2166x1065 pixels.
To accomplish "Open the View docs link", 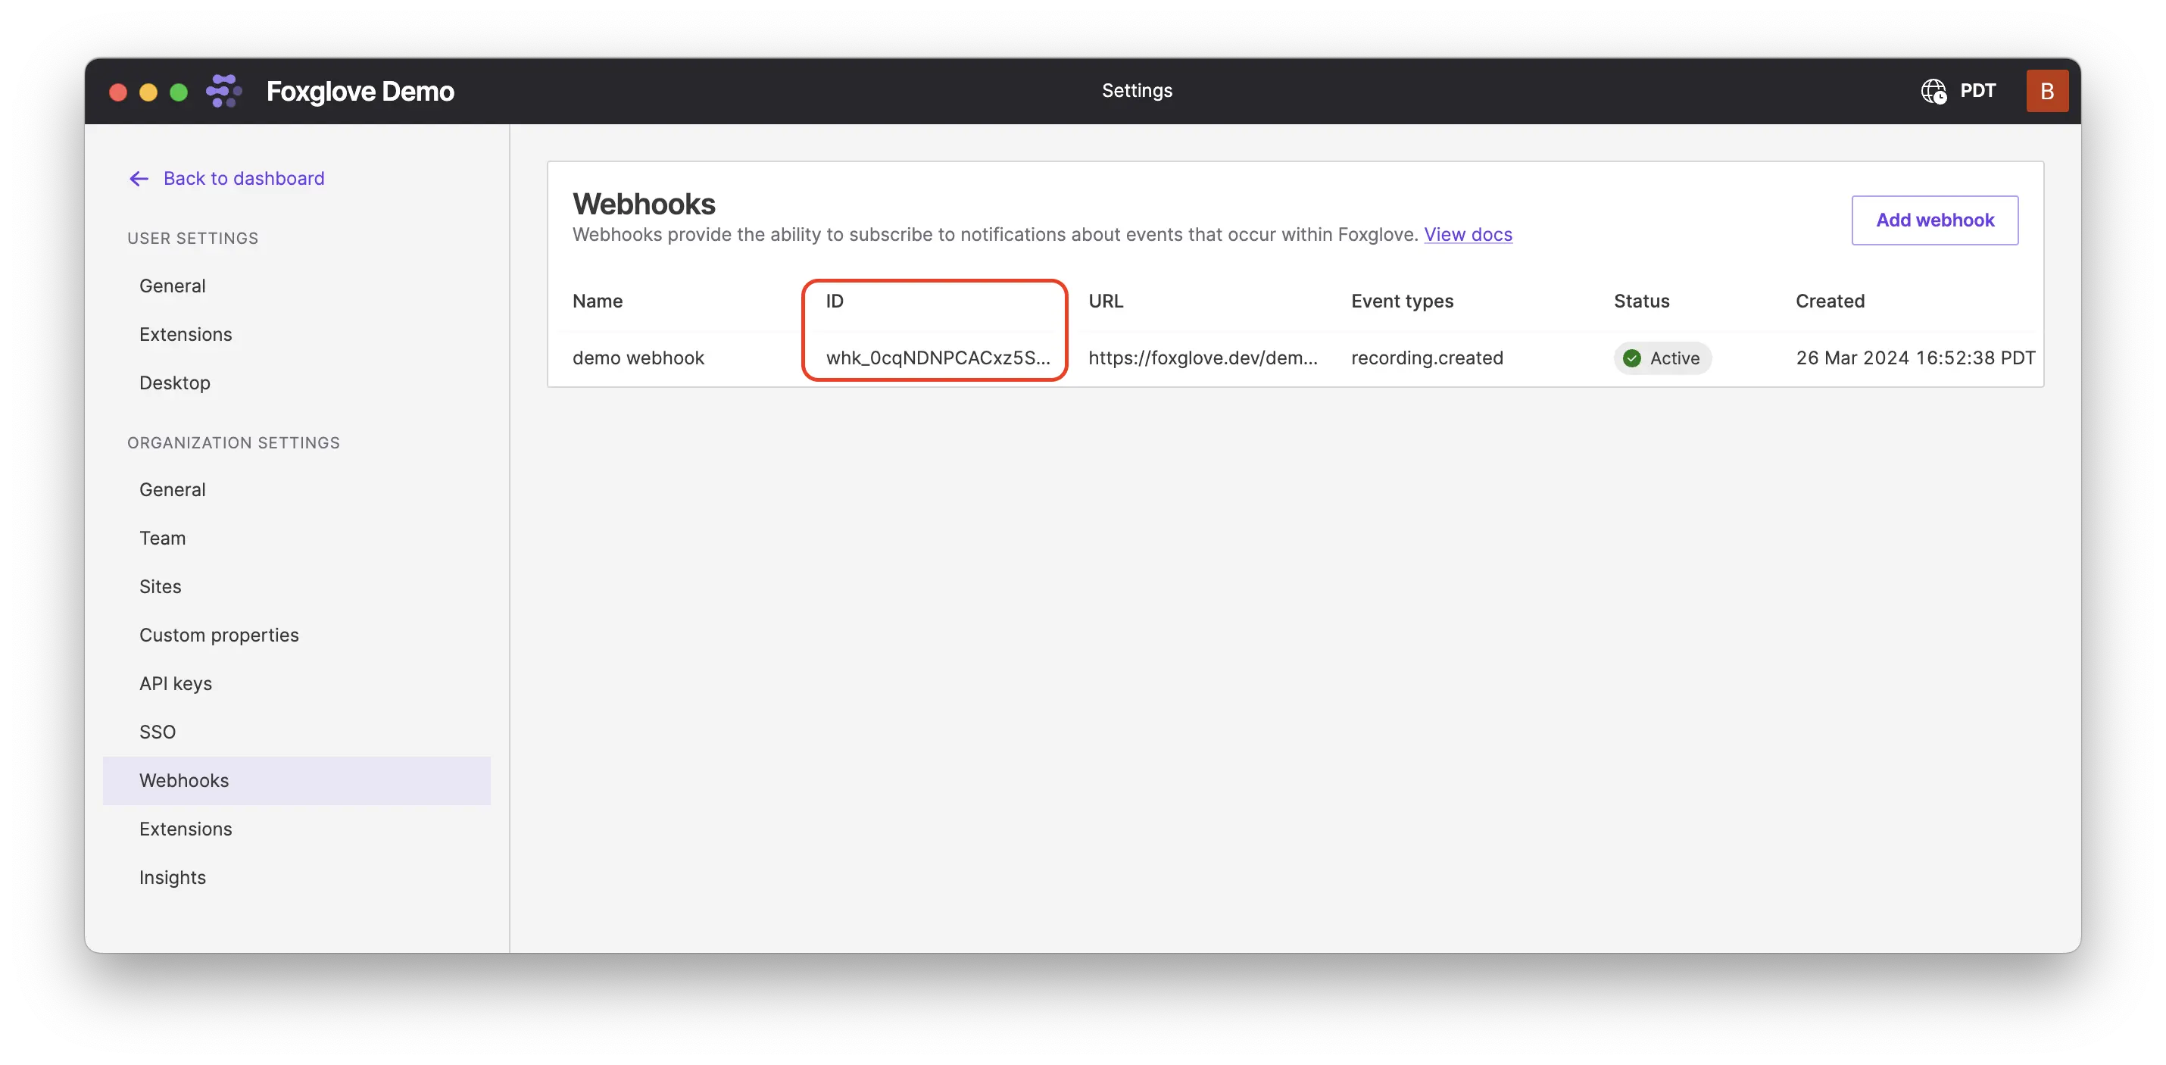I will point(1468,235).
